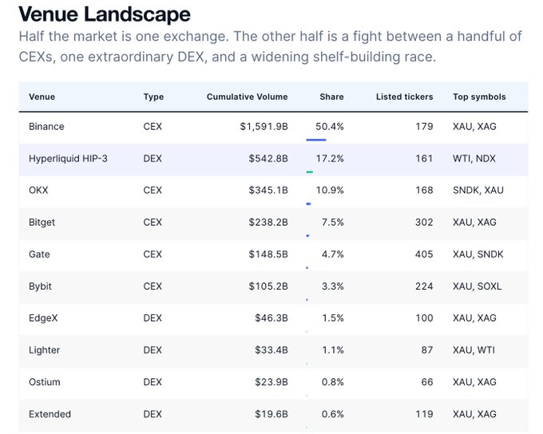Click Bybit volume $105.2B
543x434 pixels.
pyautogui.click(x=268, y=286)
